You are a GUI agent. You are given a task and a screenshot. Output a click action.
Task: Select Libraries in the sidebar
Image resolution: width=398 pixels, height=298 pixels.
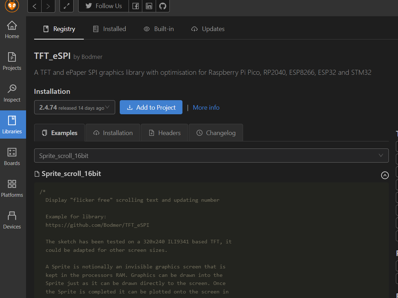click(x=13, y=124)
